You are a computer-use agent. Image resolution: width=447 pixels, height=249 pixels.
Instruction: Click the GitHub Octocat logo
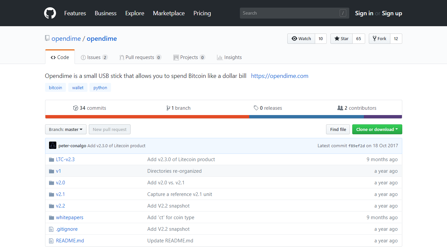[x=50, y=13]
